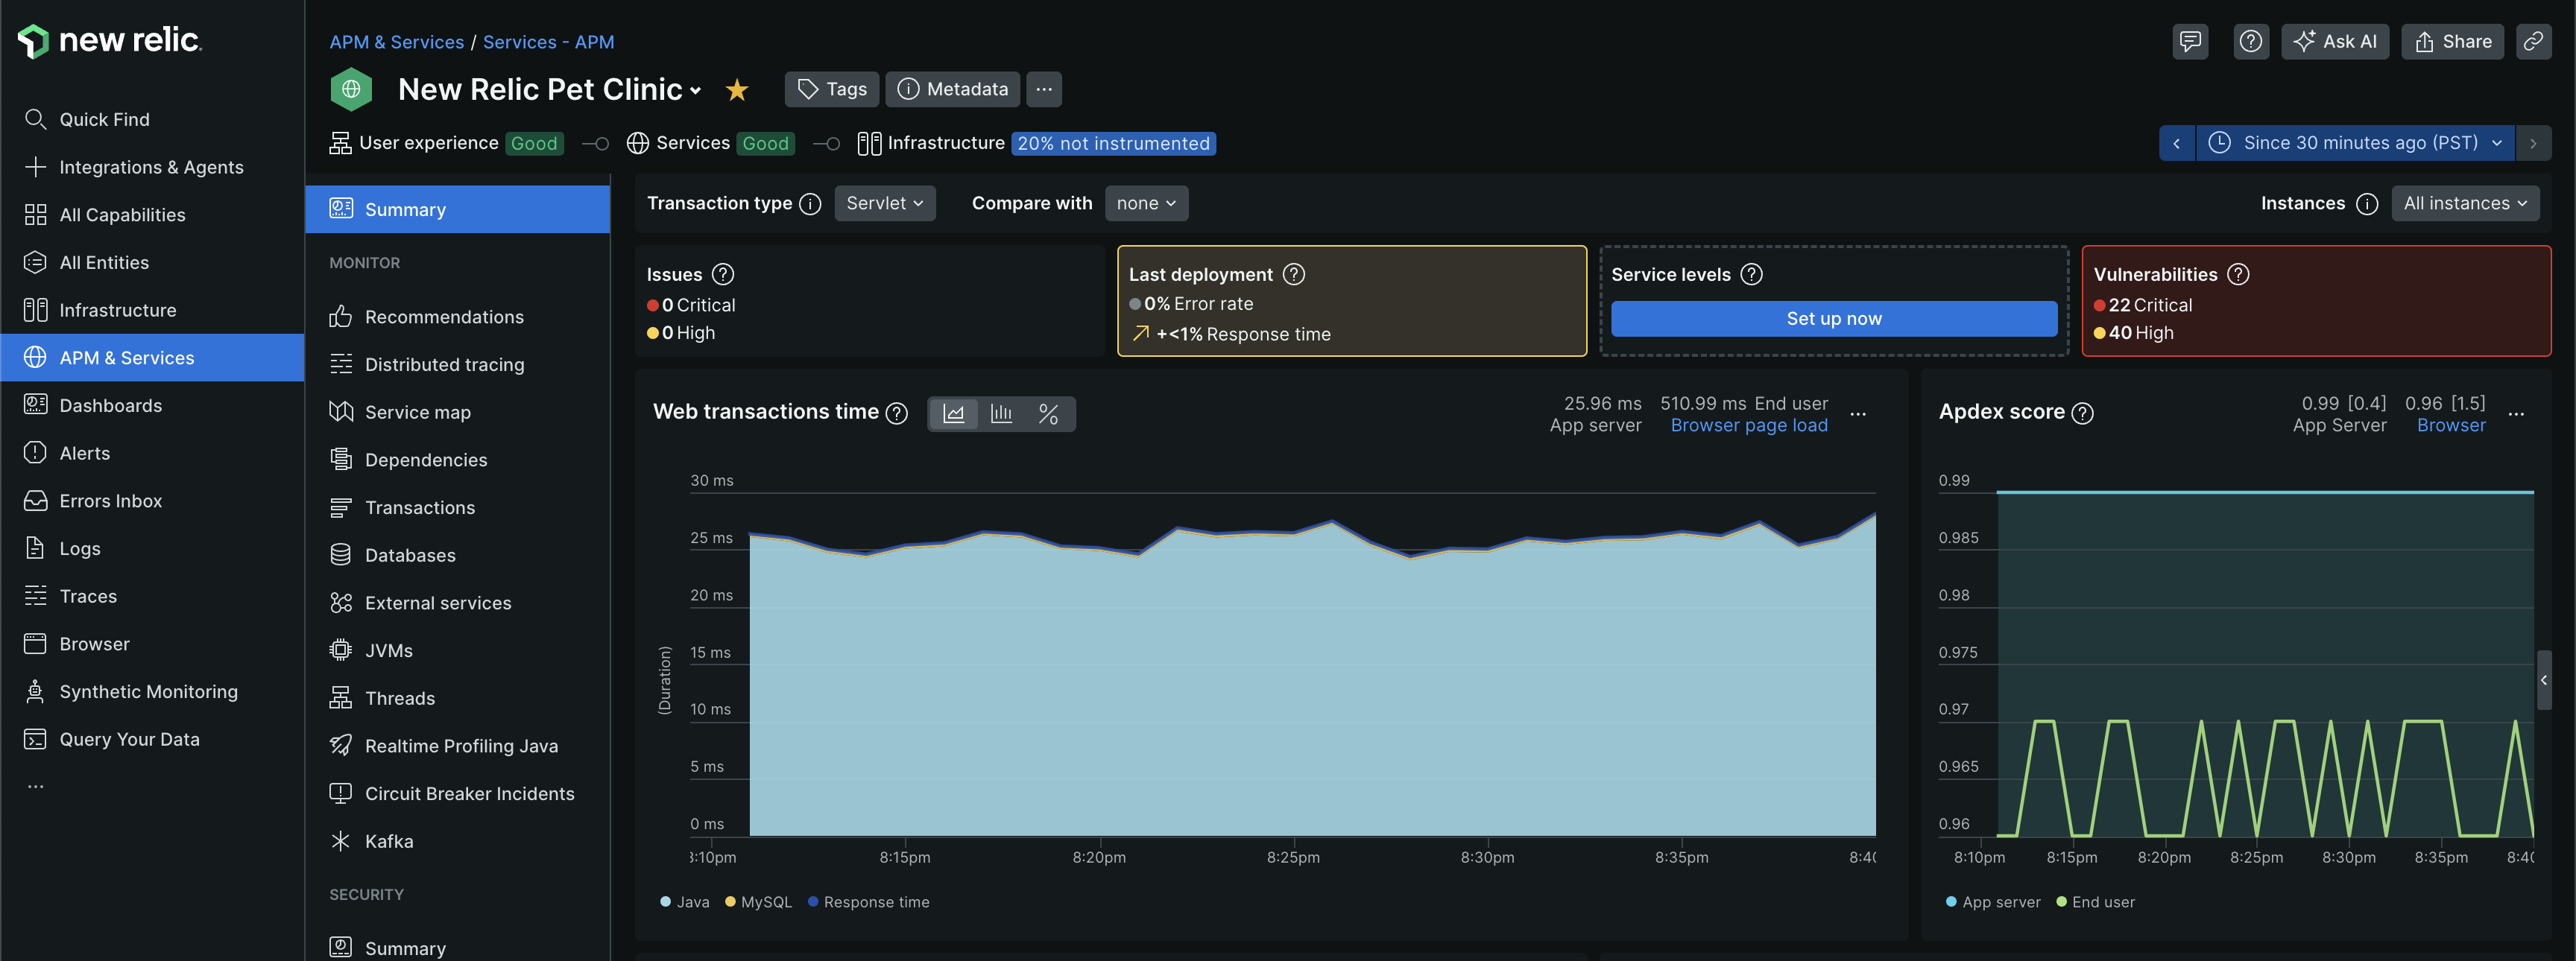This screenshot has height=961, width=2576.
Task: Open the sidebar more items ellipsis
Action: coord(36,786)
